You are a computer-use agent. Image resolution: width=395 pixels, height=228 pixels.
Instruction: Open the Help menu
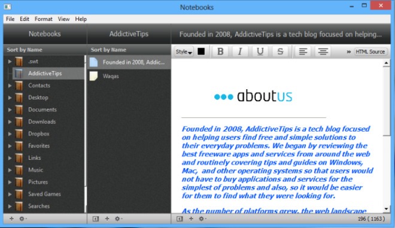[x=81, y=19]
